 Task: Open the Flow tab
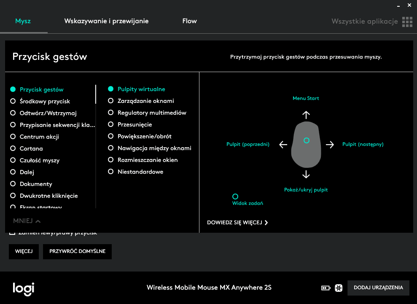[189, 21]
